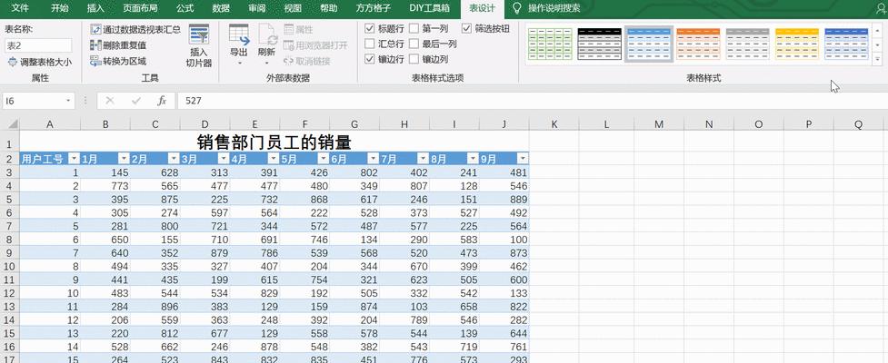Toggle Header Row (标题行) checkbox
The height and width of the screenshot is (363, 888).
coord(370,28)
